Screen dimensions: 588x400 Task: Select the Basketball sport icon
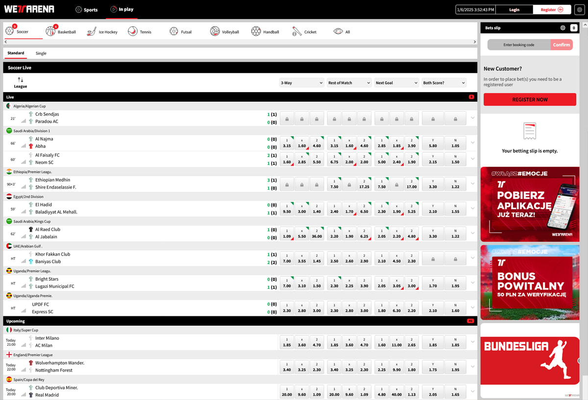pyautogui.click(x=50, y=31)
